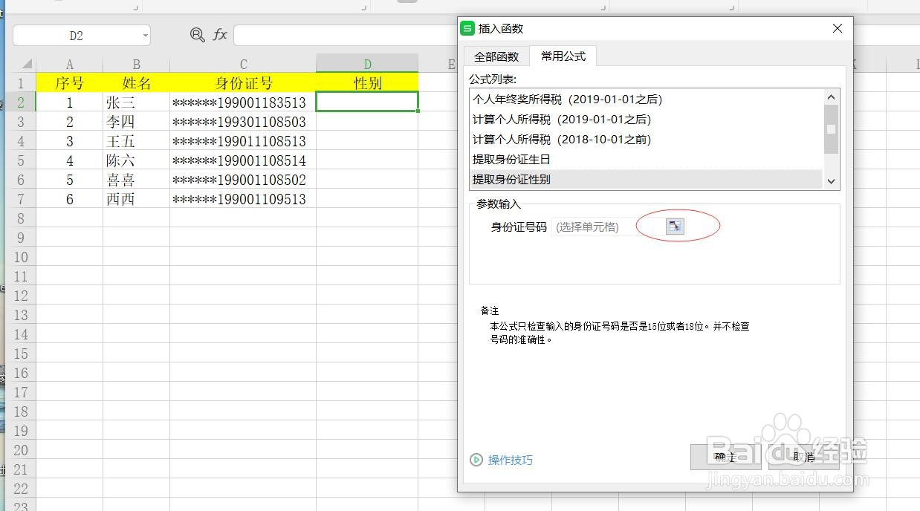
Task: Click the select-all corner triangle of the sheet
Action: (27, 64)
